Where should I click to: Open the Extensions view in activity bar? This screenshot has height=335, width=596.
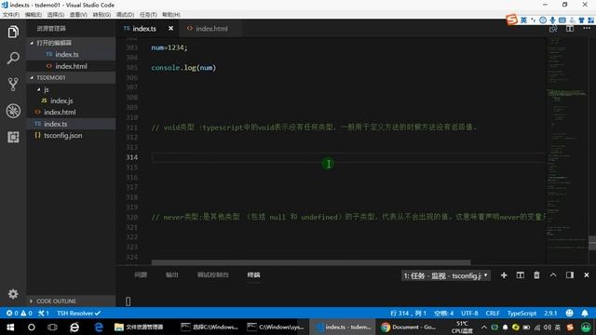pos(13,137)
